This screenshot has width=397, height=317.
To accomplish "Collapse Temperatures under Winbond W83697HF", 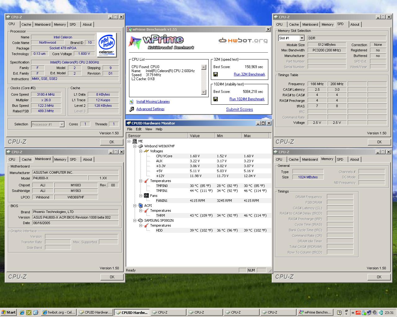I will pyautogui.click(x=141, y=181).
